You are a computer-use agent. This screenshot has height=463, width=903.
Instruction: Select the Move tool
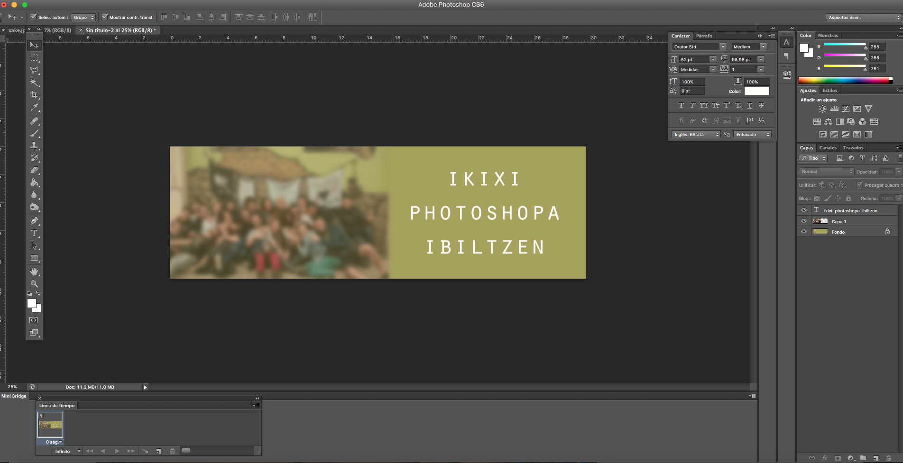34,45
